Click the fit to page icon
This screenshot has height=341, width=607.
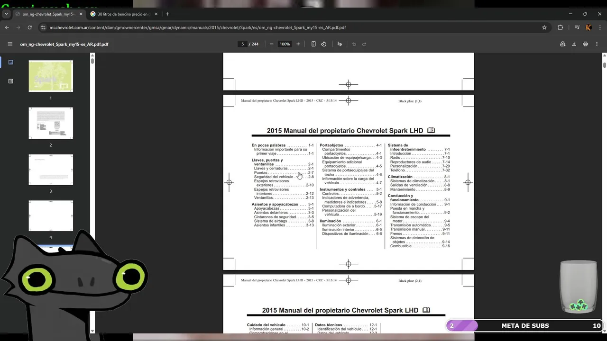click(313, 44)
